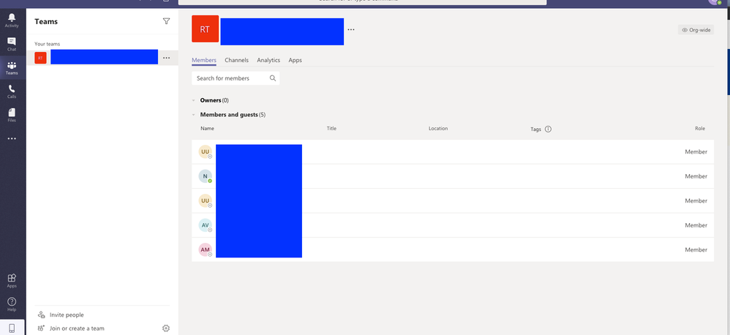This screenshot has width=730, height=335.
Task: Switch to the Members tab
Action: click(204, 60)
